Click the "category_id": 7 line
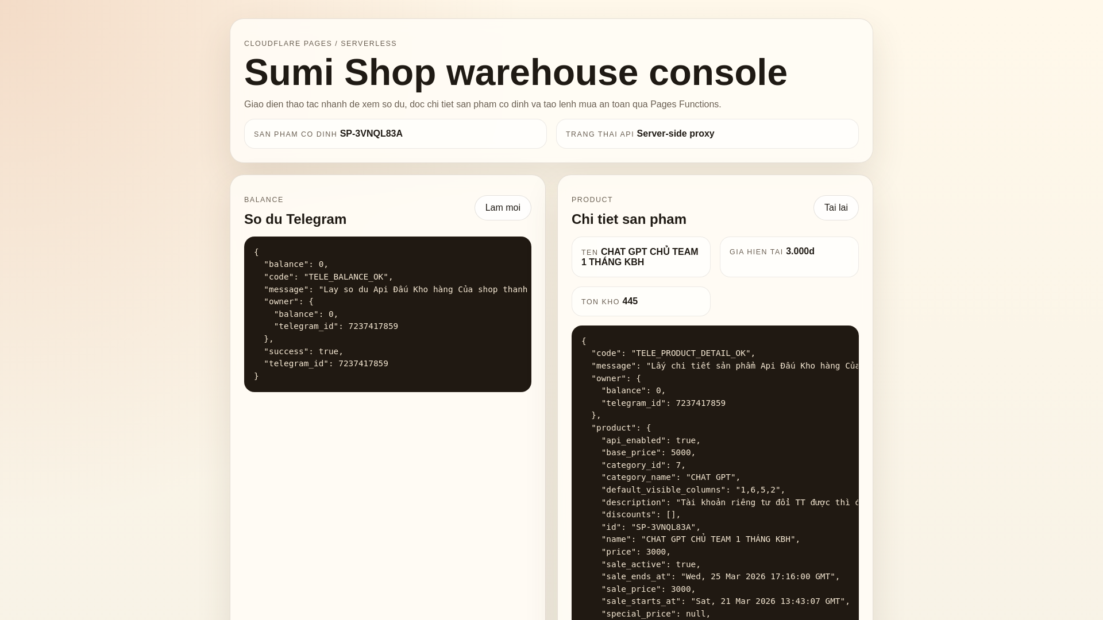 pyautogui.click(x=643, y=465)
